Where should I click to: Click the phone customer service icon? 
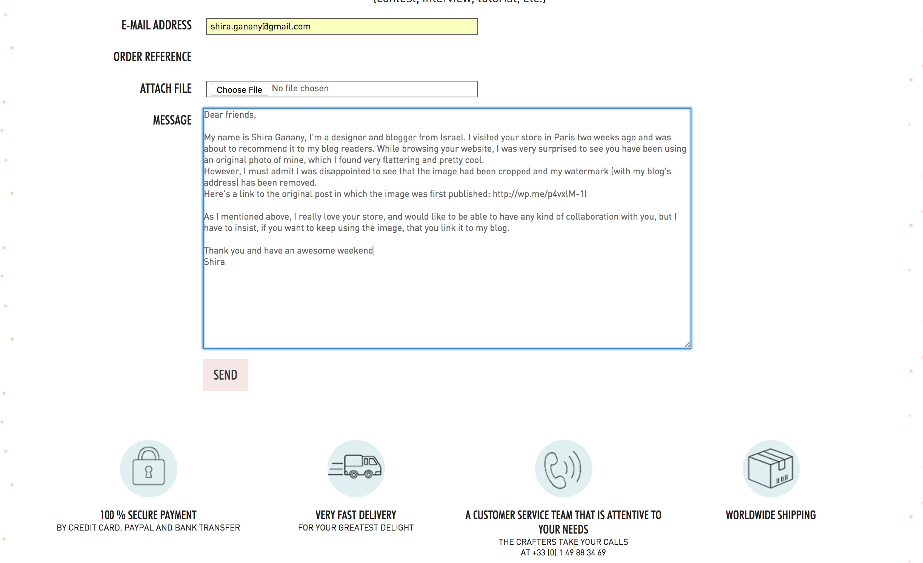563,468
